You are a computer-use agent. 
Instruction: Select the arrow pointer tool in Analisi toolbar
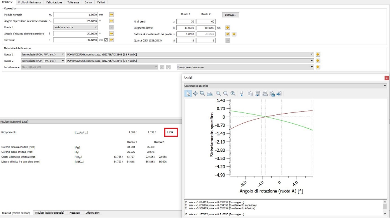tap(188, 93)
